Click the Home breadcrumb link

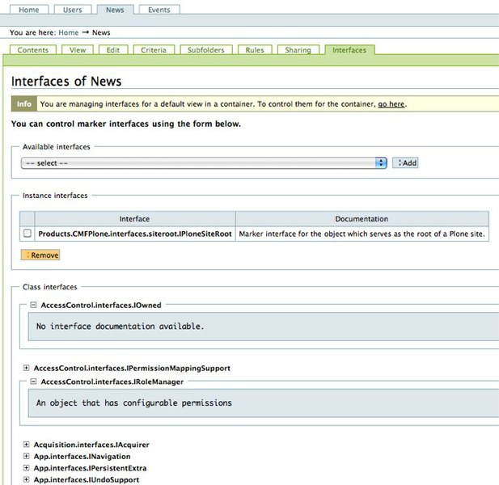coord(69,32)
